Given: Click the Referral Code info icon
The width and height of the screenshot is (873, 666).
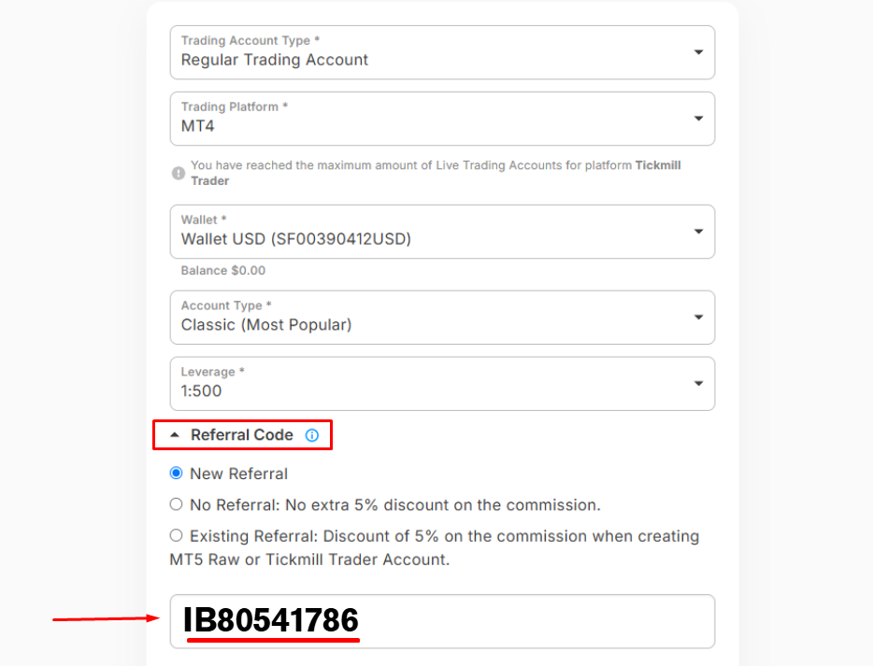Looking at the screenshot, I should [x=312, y=435].
